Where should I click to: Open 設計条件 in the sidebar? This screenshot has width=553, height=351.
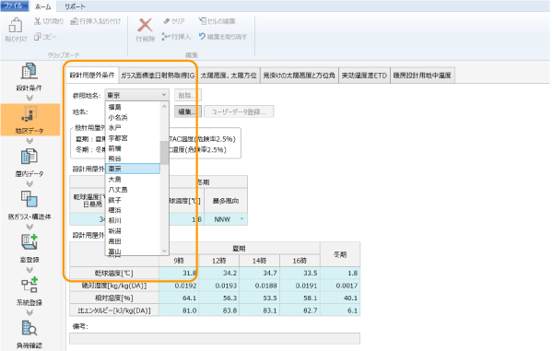[x=29, y=77]
